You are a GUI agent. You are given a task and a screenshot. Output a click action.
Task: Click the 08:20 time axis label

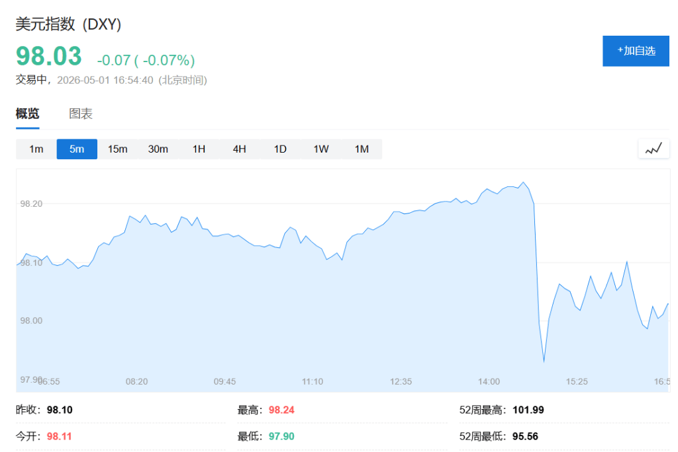pyautogui.click(x=136, y=382)
